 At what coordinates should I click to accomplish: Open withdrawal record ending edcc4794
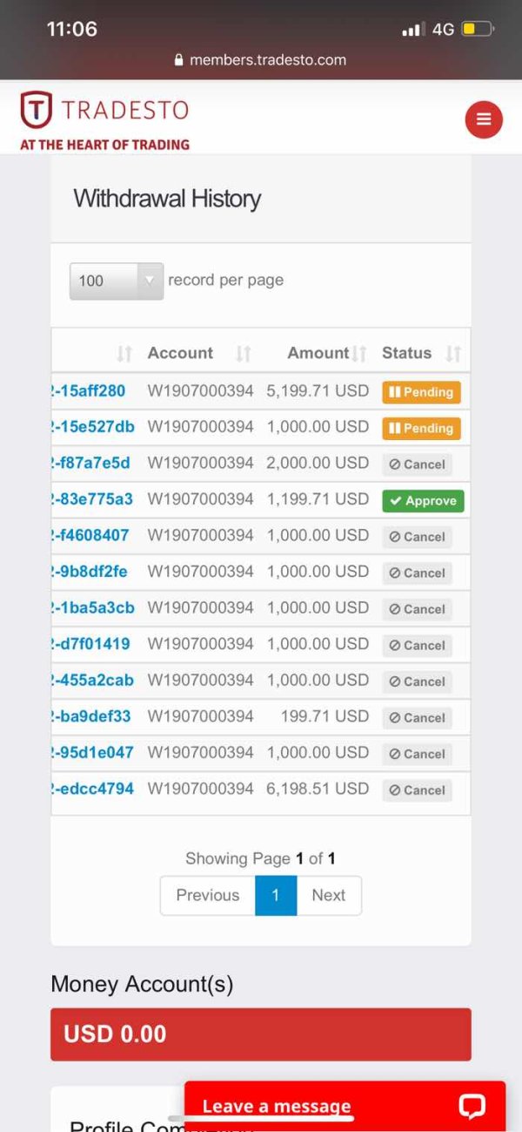pos(92,789)
